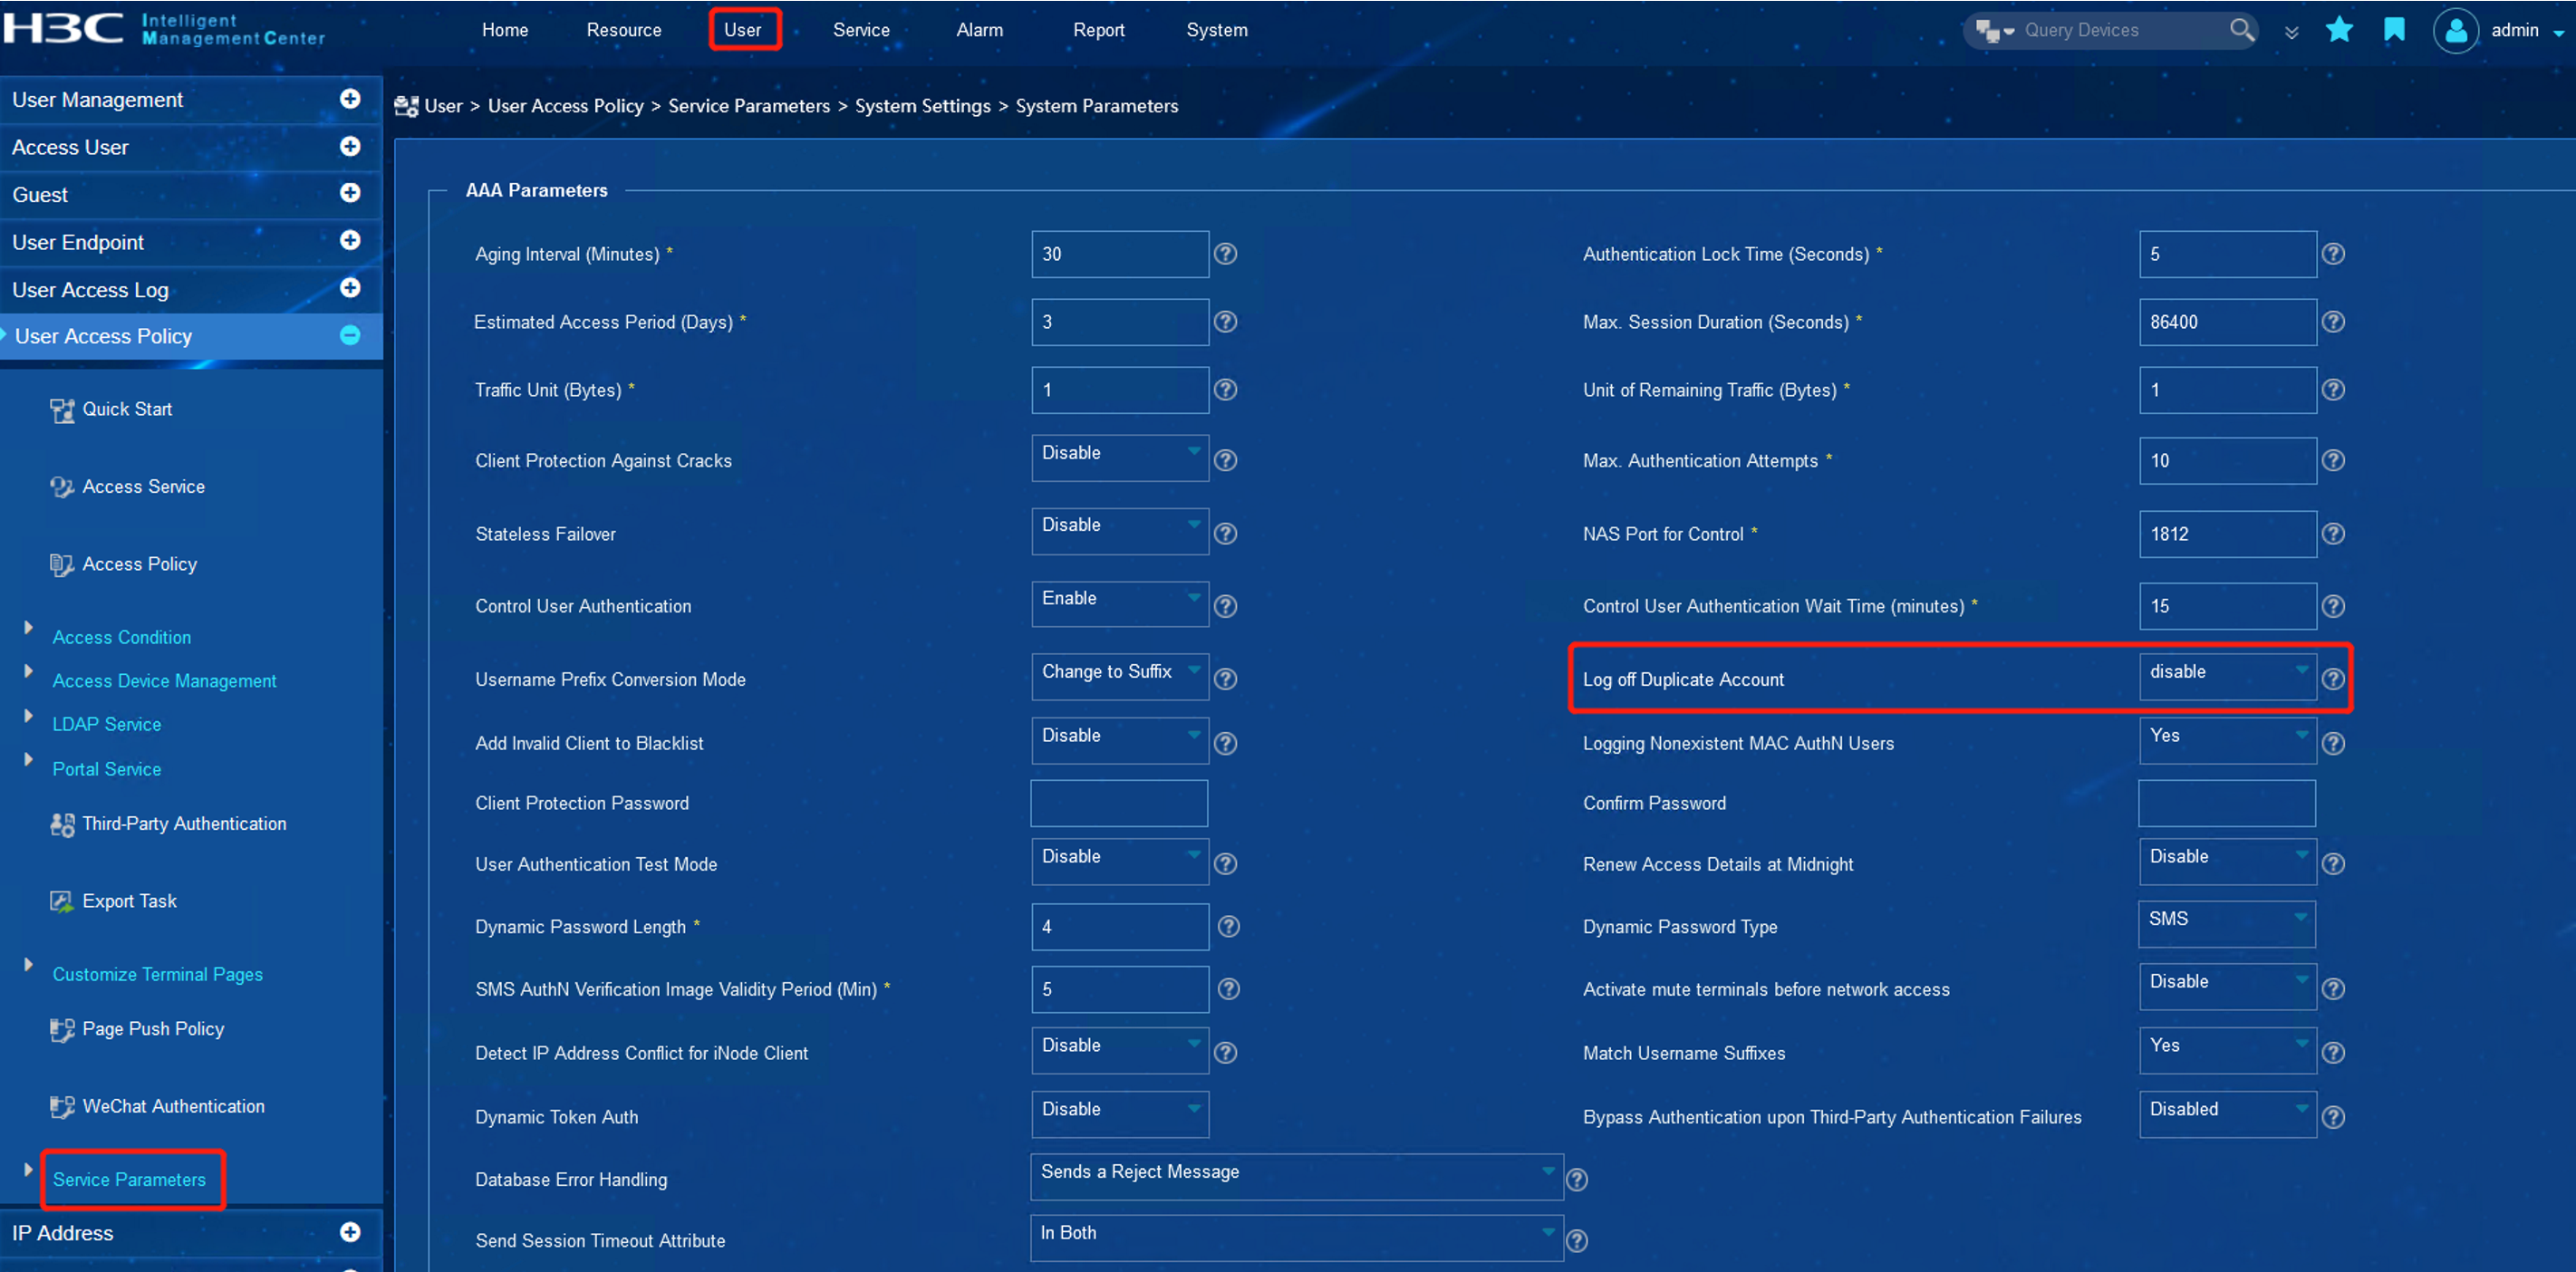
Task: Open Third-Party Authentication link
Action: coord(184,824)
